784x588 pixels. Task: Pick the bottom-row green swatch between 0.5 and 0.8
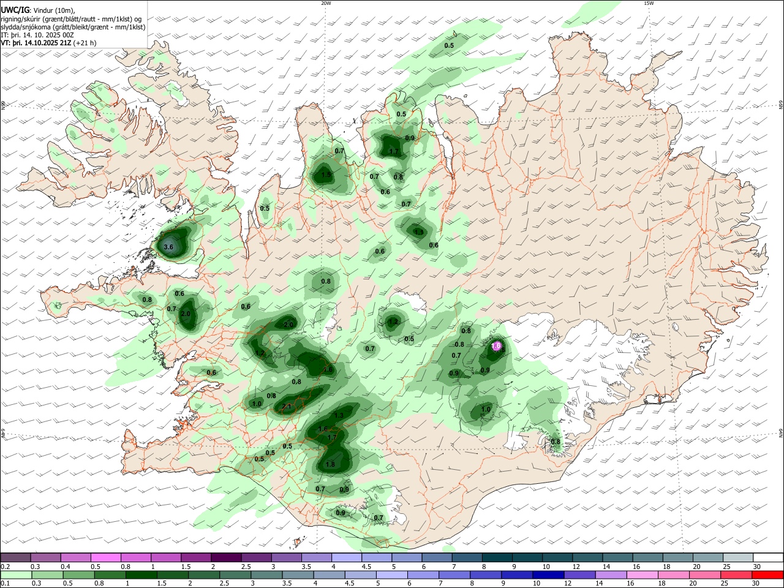coord(78,575)
